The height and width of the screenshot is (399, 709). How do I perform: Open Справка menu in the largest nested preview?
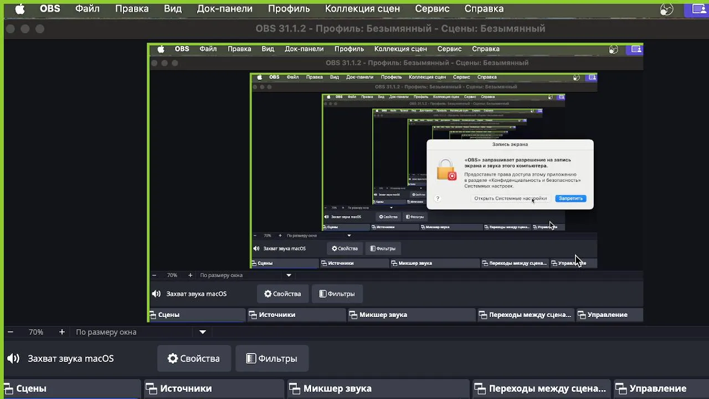(486, 49)
